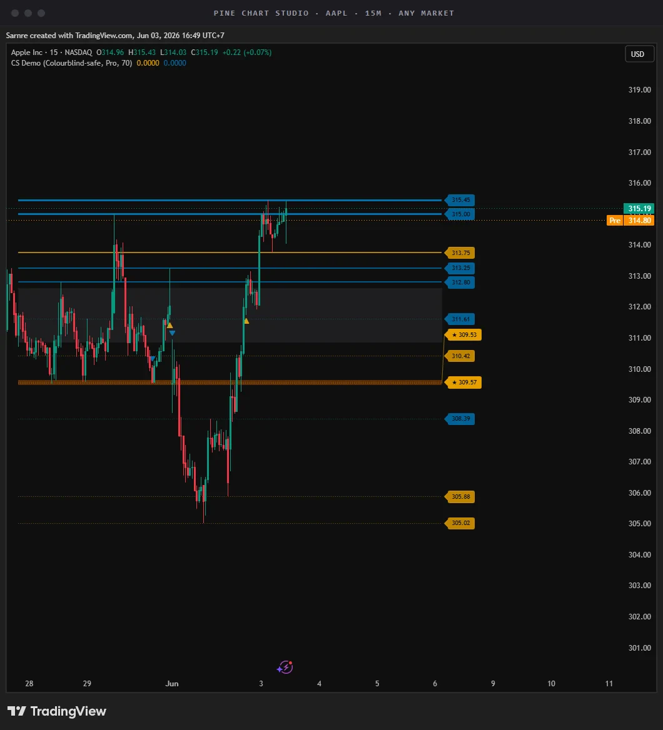Click the 301.00 price axis label
The width and height of the screenshot is (663, 730).
pyautogui.click(x=639, y=648)
